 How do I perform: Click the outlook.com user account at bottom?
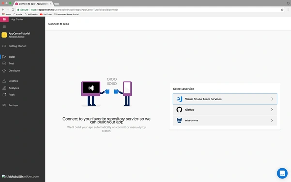click(x=20, y=176)
